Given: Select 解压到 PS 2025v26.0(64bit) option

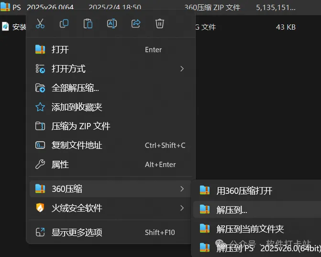Looking at the screenshot, I should click(257, 248).
